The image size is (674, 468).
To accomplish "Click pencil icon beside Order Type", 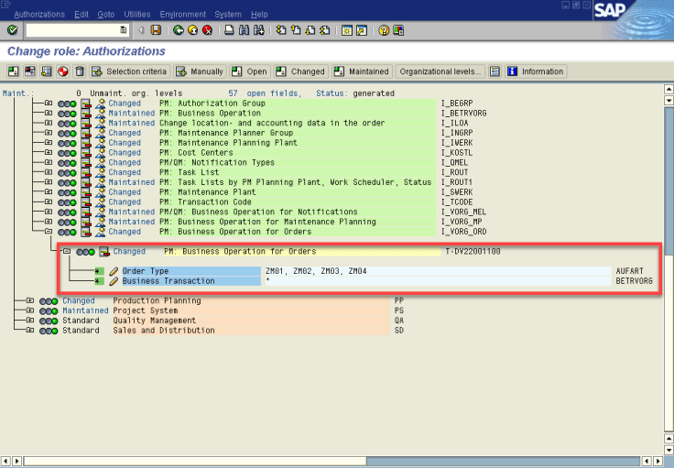I will pyautogui.click(x=114, y=272).
